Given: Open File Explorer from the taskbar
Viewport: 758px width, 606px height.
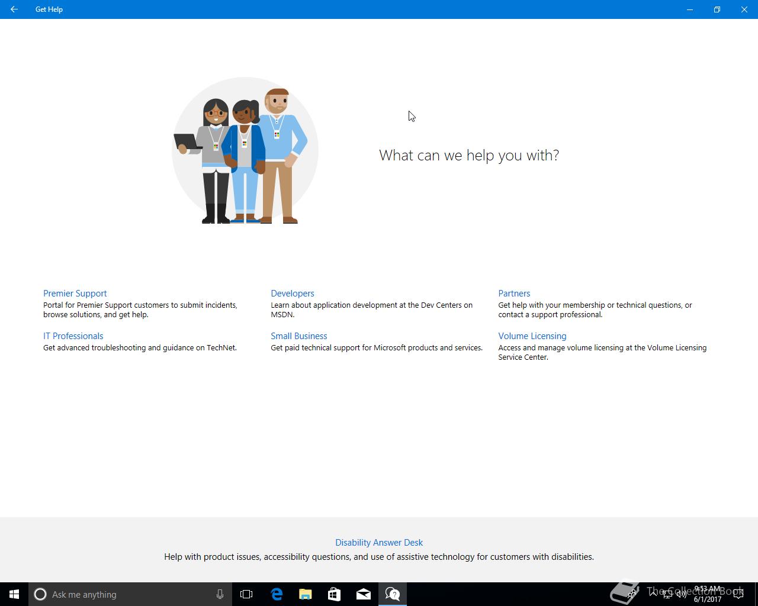Looking at the screenshot, I should pyautogui.click(x=306, y=594).
